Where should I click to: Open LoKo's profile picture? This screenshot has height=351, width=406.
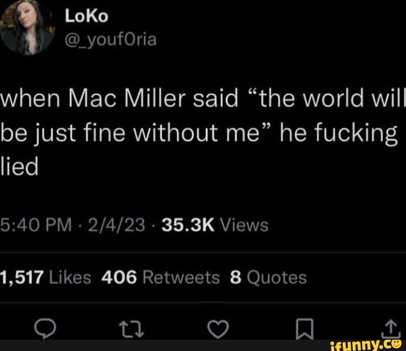pos(27,27)
